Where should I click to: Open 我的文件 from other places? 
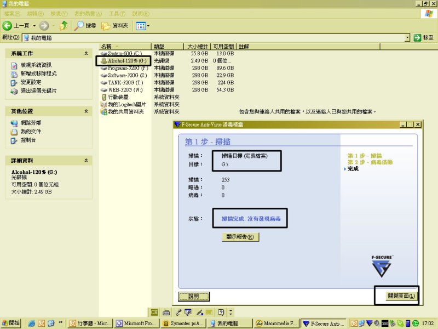click(31, 131)
